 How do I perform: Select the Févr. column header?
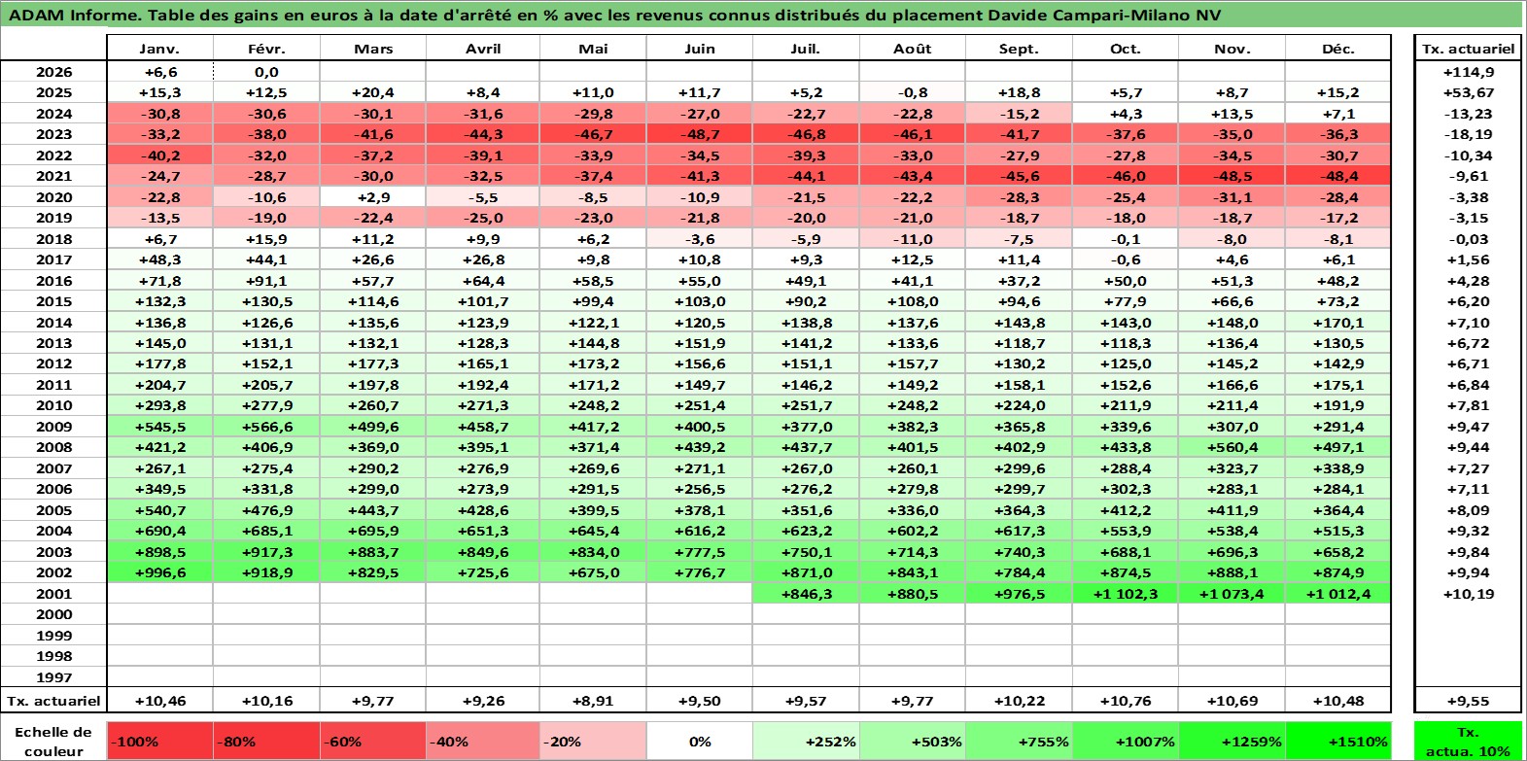266,49
